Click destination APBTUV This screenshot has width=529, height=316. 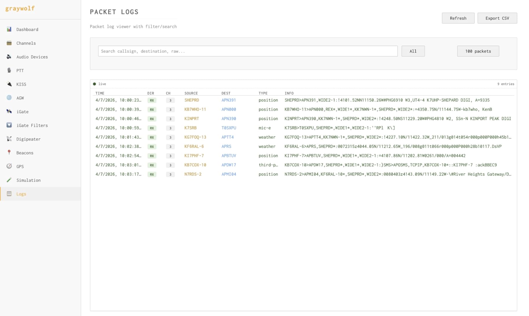[x=229, y=156]
